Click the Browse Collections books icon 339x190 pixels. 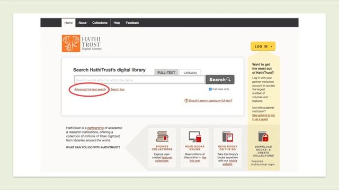[162, 137]
